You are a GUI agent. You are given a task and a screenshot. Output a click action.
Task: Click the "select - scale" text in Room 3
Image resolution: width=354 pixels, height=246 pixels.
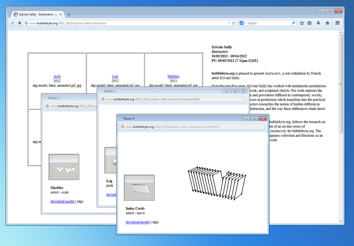[60, 192]
